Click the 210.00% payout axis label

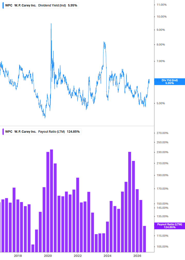[162, 163]
